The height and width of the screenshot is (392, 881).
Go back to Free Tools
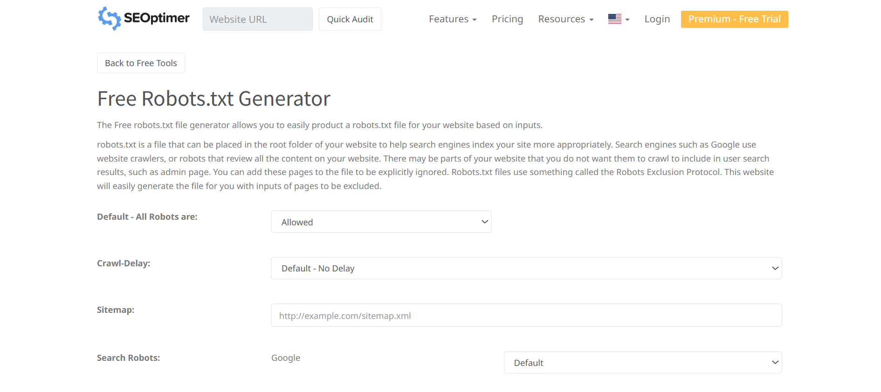click(141, 63)
